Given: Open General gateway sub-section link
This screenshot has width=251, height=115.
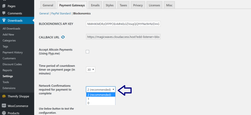Looking at the screenshot, I should [44, 13].
